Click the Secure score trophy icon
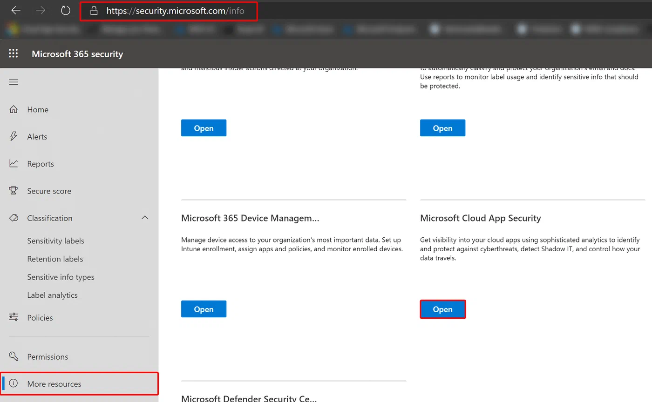Viewport: 652px width, 402px height. (14, 191)
